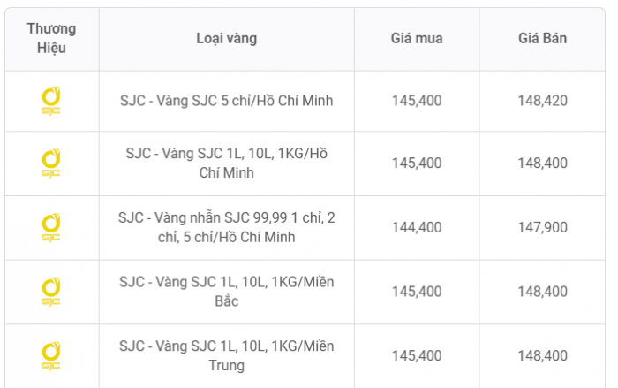Select Vàng SJC 1L, 10L, 1KG/Miền Bắc
Screen dimensions: 618x388
227,292
